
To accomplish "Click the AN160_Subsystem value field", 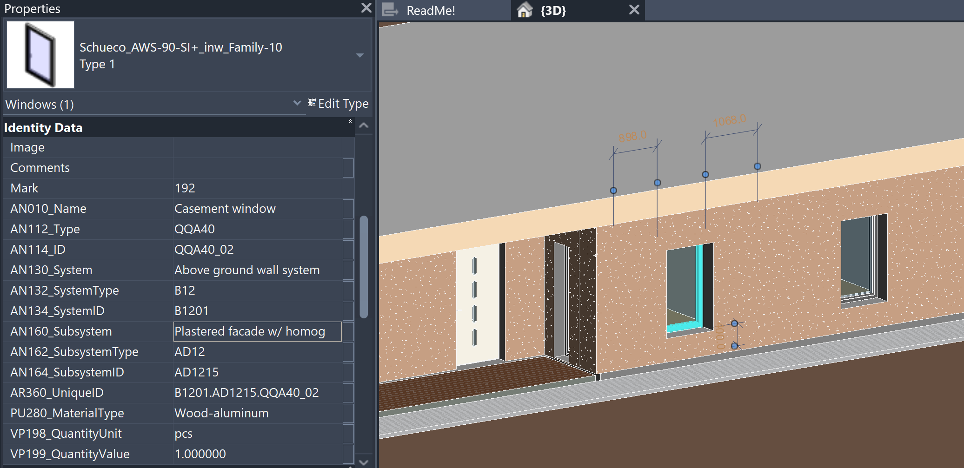I will 257,331.
